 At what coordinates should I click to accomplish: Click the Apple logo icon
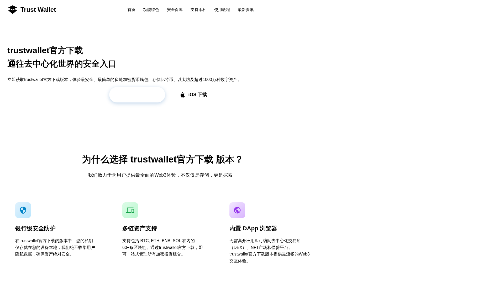(x=183, y=95)
